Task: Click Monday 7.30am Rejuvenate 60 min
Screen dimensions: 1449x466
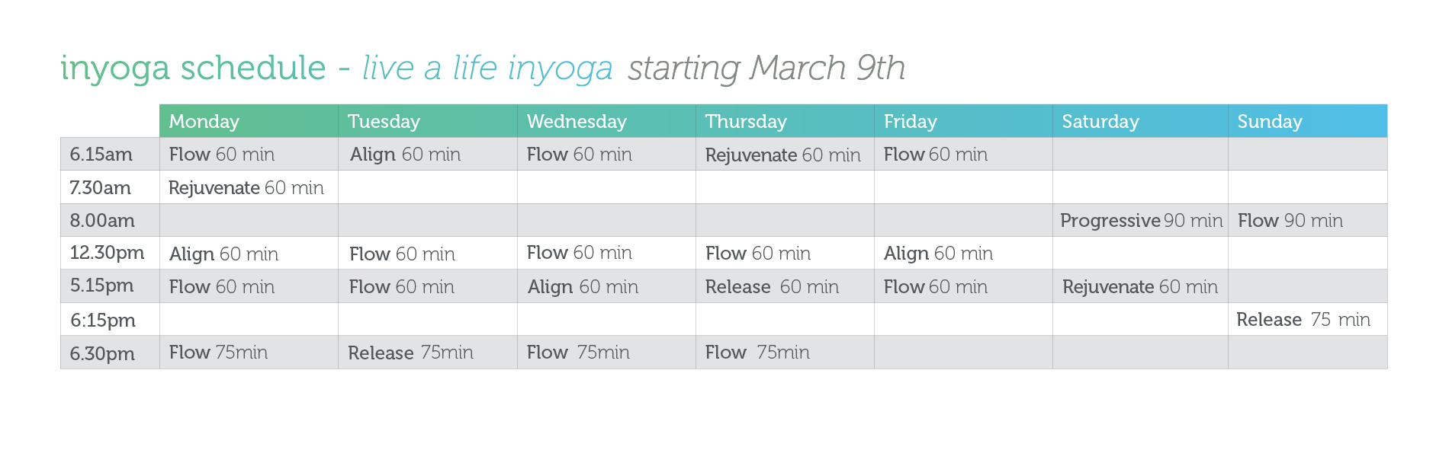Action: (x=246, y=188)
